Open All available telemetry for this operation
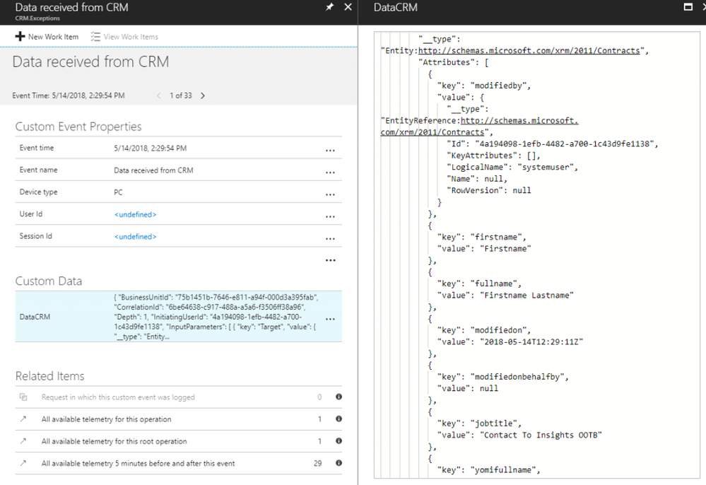 (106, 419)
